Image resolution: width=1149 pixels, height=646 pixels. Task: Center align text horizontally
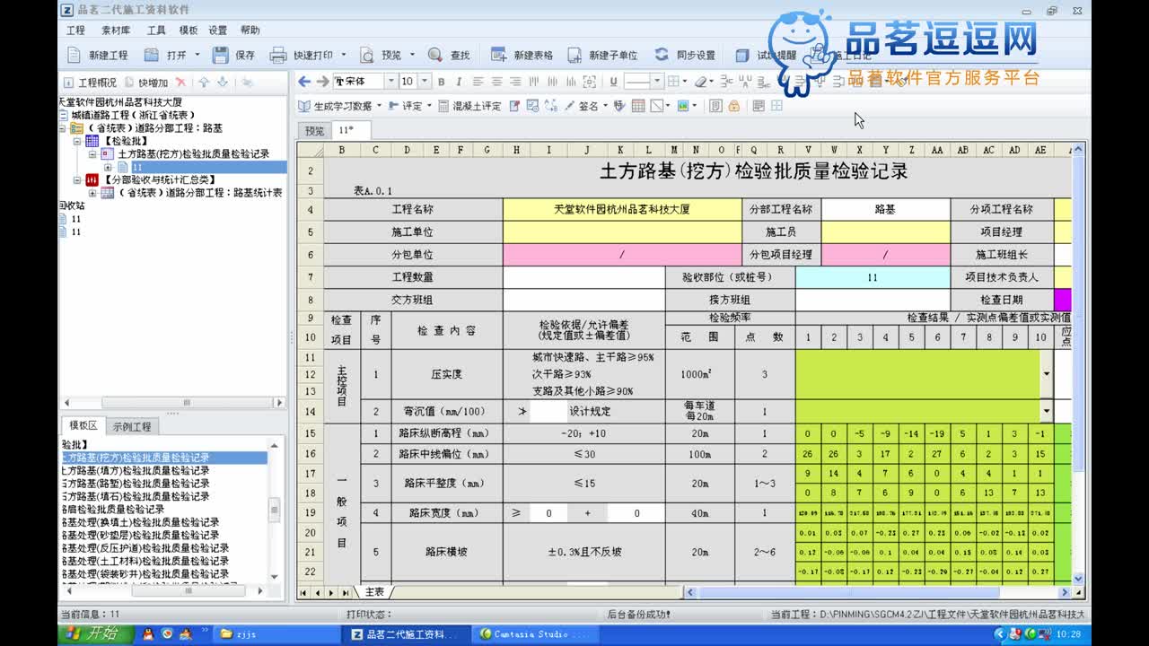click(x=496, y=82)
